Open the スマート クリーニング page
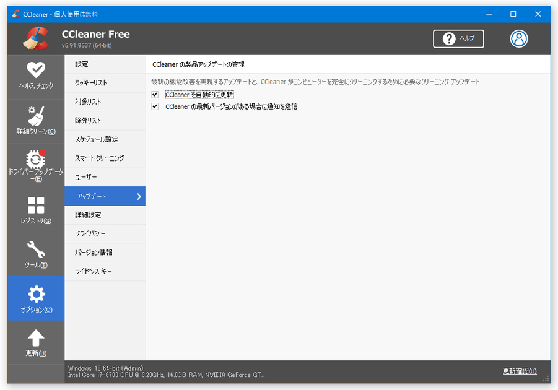Viewport: 558px width, 390px height. [105, 158]
